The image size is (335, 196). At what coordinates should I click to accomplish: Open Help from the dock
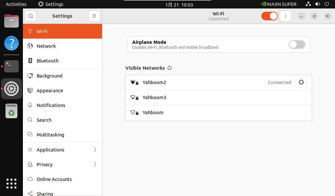click(x=11, y=43)
